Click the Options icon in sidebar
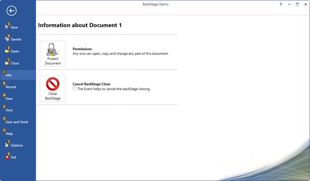This screenshot has width=310, height=181. (7, 145)
